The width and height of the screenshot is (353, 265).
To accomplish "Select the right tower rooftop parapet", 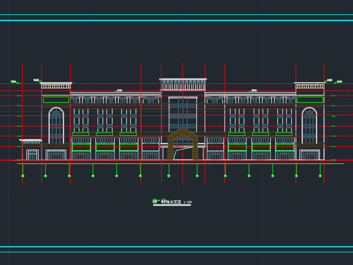I will [x=309, y=86].
